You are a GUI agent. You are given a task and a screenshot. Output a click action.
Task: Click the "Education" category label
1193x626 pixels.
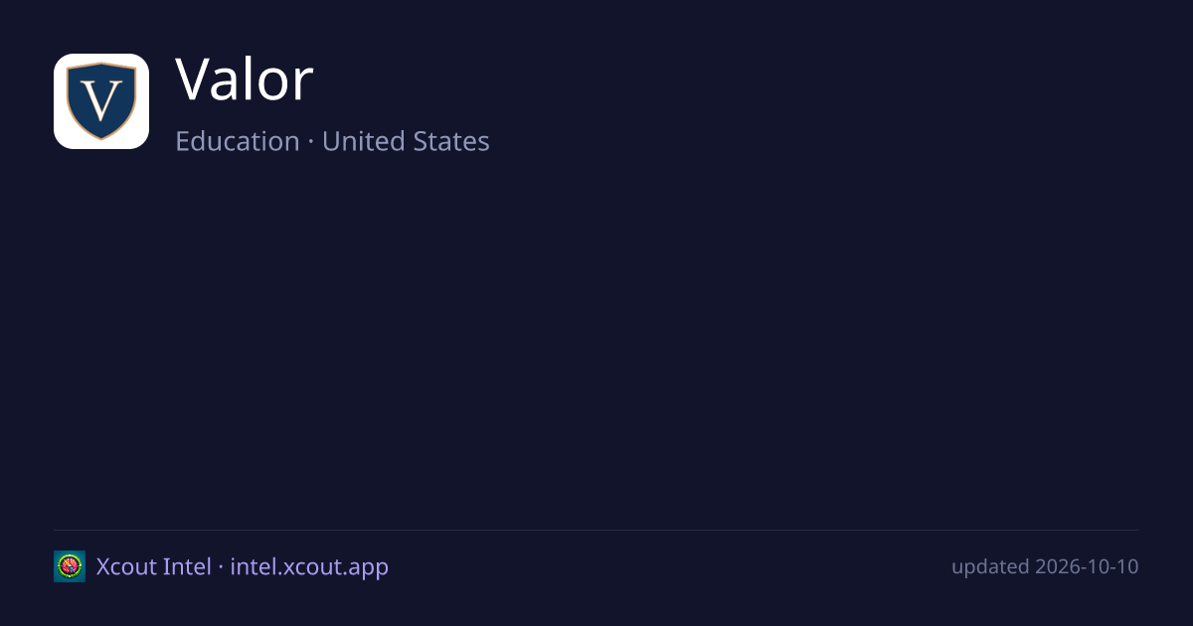(x=238, y=141)
